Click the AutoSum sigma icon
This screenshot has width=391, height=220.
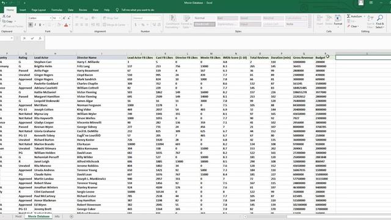(x=349, y=16)
